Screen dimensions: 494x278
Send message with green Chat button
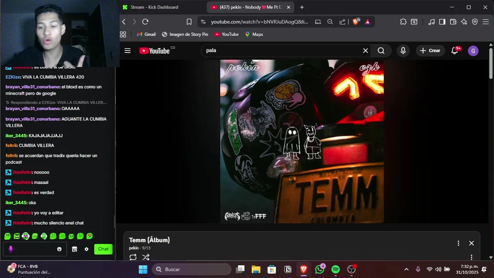(103, 249)
